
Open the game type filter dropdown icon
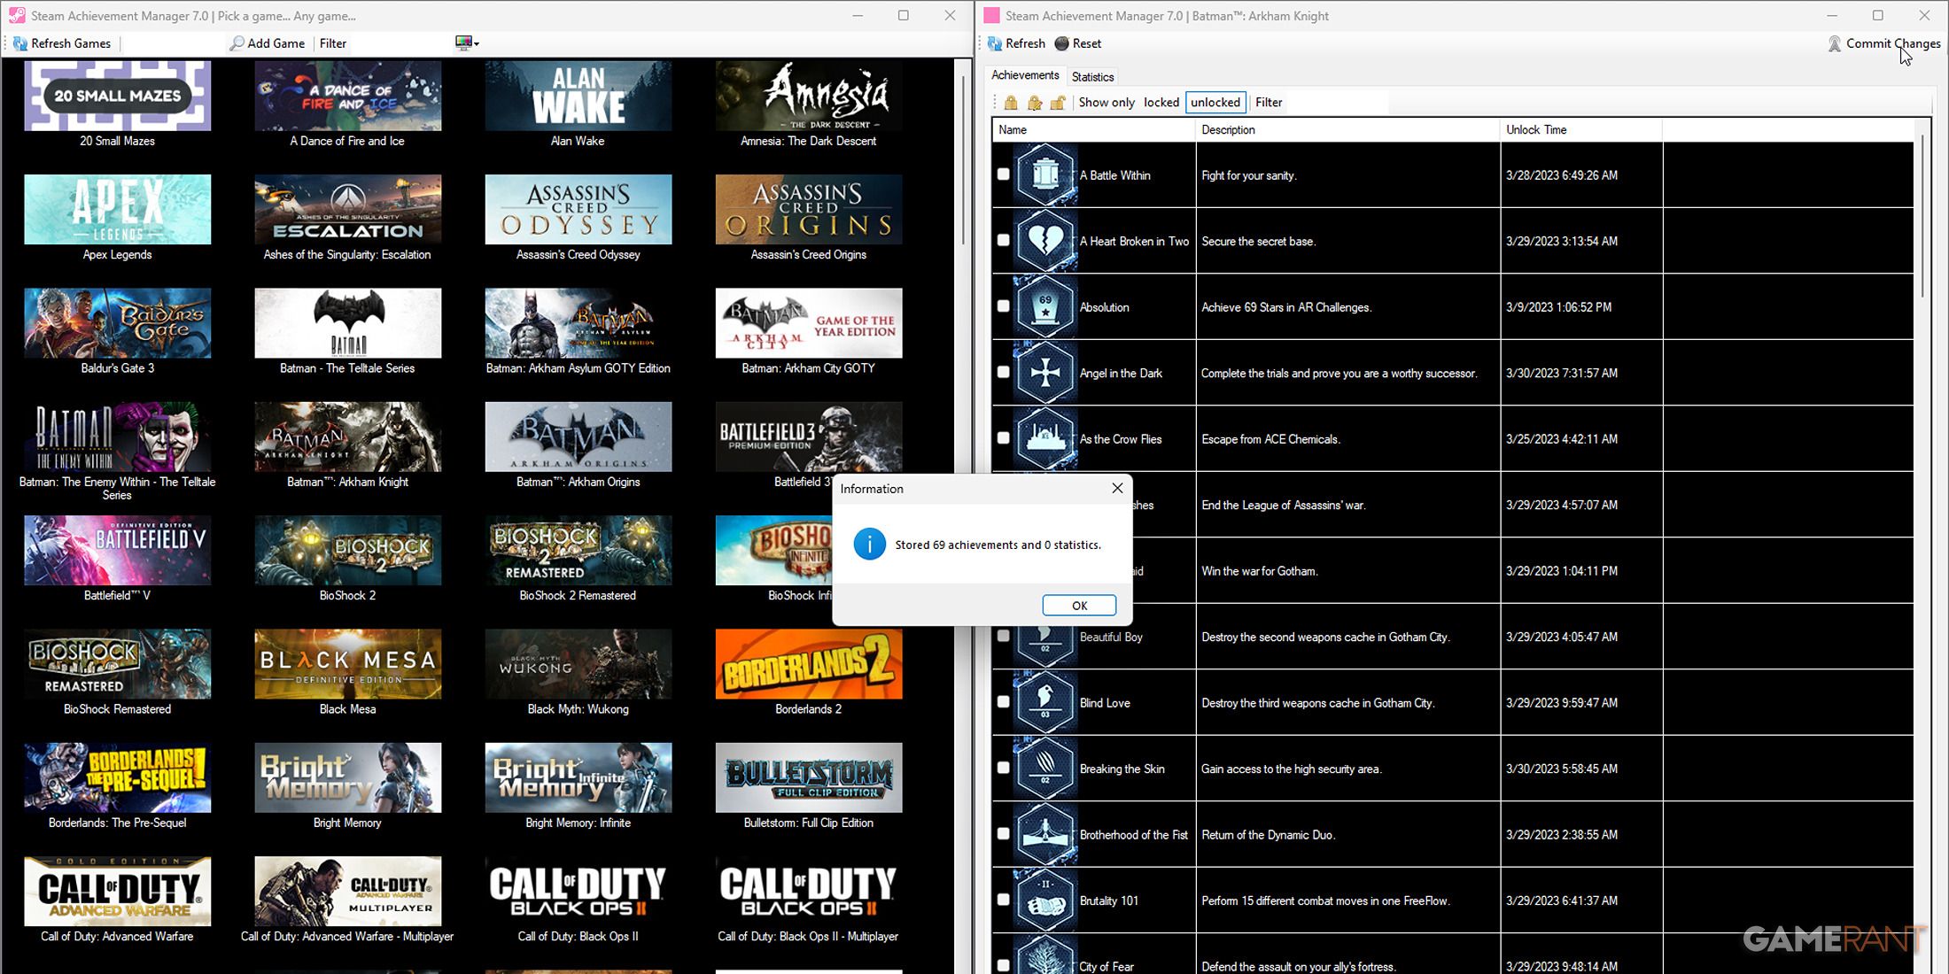467,43
